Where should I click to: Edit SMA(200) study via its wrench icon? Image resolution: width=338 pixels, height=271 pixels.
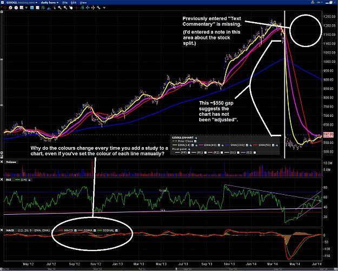tap(251, 146)
